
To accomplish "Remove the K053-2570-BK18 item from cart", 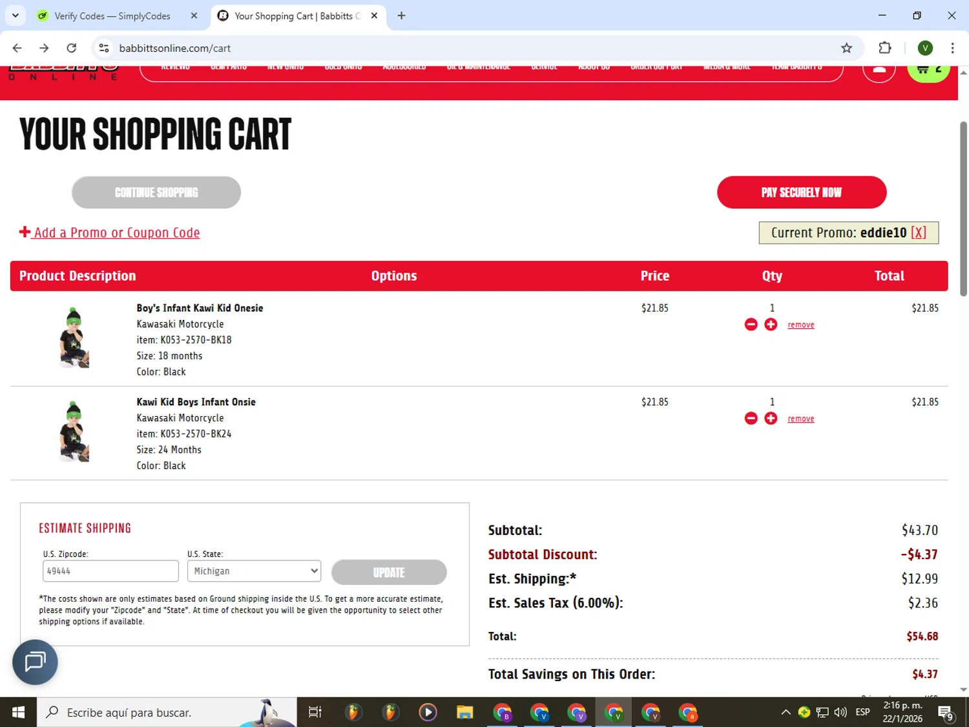I will coord(801,325).
